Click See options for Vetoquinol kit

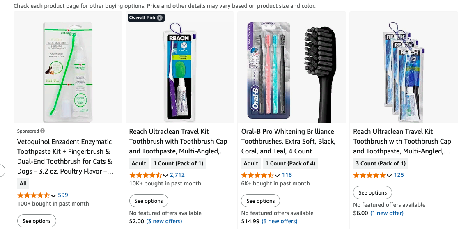[x=37, y=221]
